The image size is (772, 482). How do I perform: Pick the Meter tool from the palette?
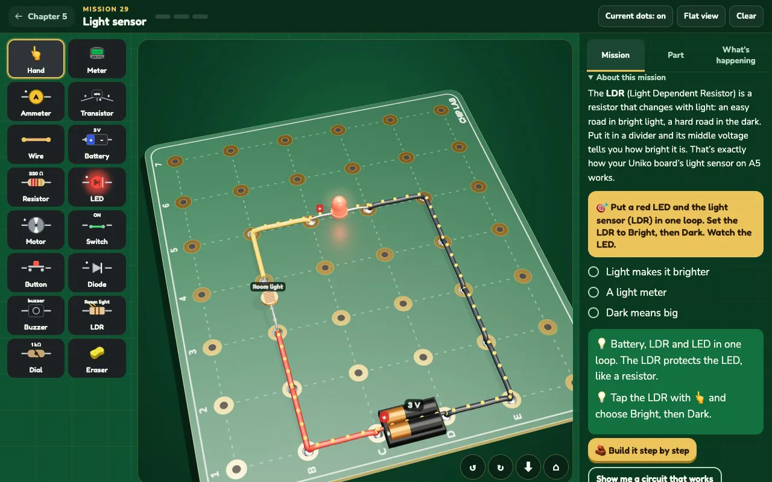point(97,59)
